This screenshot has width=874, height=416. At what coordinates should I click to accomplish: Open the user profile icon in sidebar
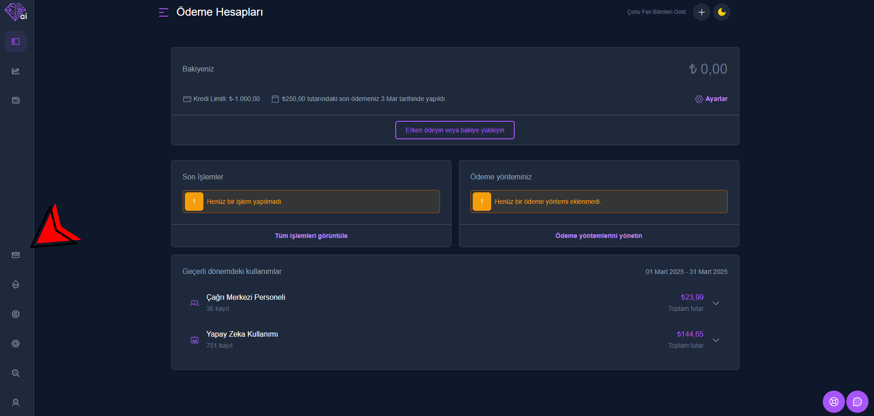tap(16, 403)
